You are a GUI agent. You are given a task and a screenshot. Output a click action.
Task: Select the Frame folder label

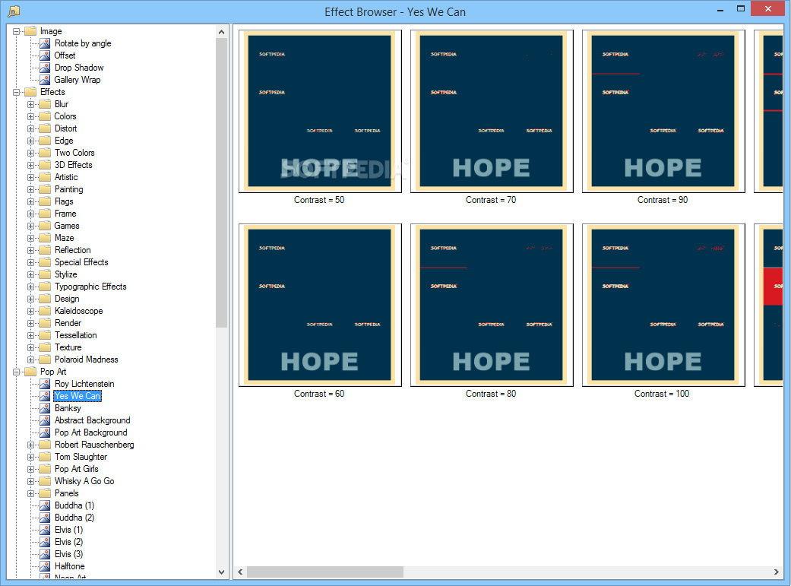(65, 214)
